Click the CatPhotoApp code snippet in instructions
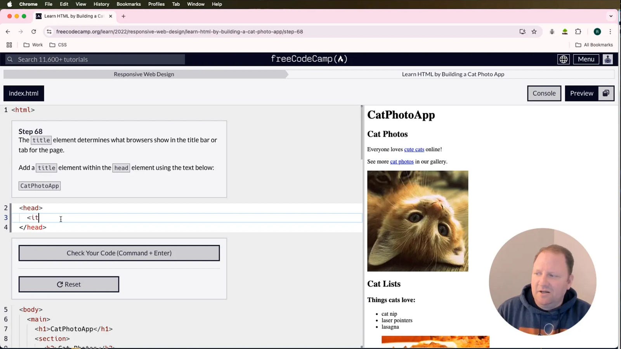 click(40, 186)
